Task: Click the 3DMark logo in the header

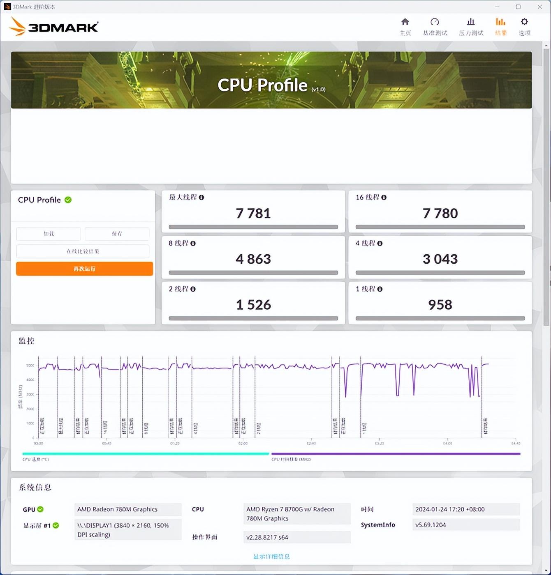Action: point(54,27)
